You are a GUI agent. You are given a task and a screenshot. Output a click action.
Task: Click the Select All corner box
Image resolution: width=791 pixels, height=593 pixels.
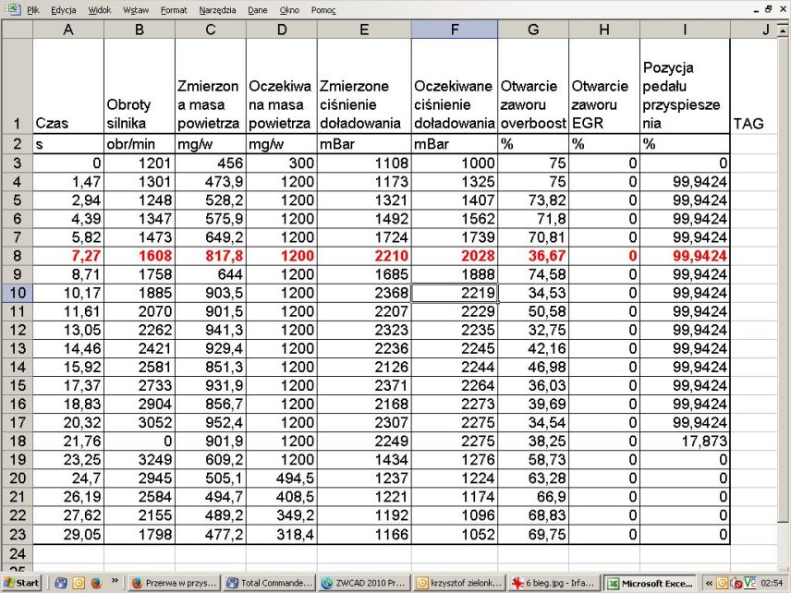tap(18, 30)
